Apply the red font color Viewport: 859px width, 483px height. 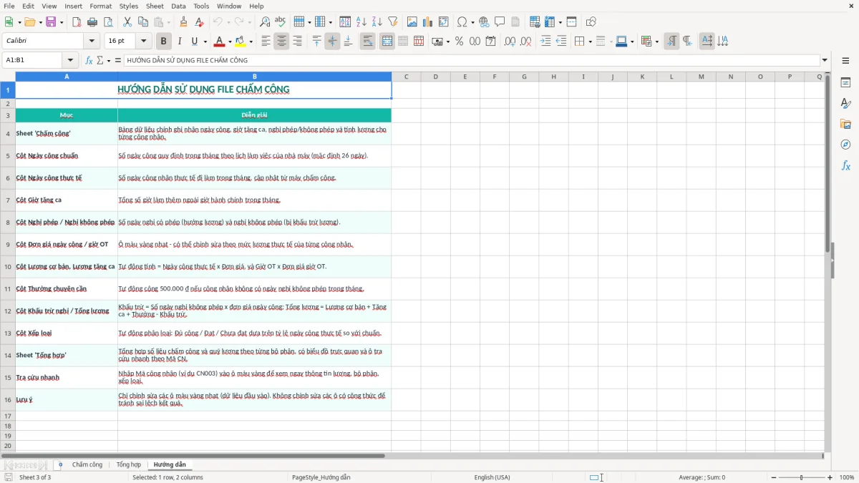tap(220, 42)
